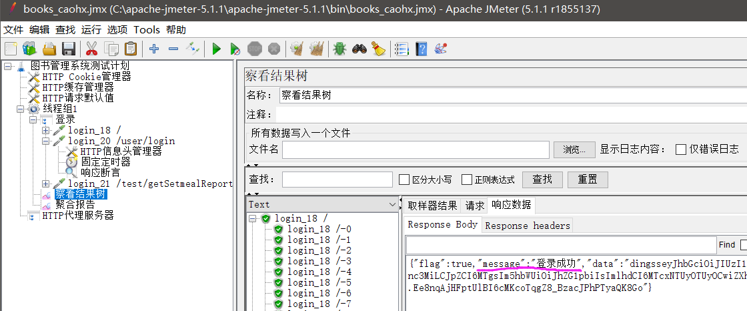Image resolution: width=747 pixels, height=311 pixels.
Task: Open the 编辑 menu
Action: [39, 30]
